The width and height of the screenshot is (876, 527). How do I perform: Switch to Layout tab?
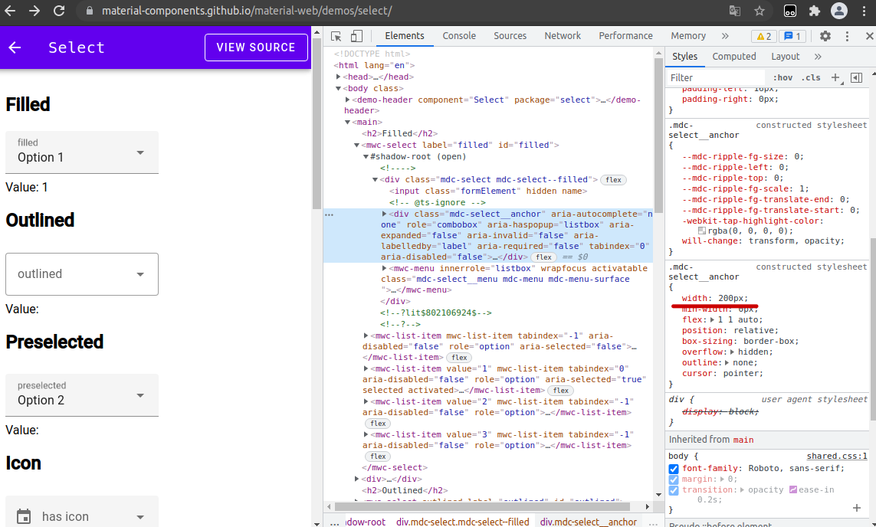pos(786,57)
